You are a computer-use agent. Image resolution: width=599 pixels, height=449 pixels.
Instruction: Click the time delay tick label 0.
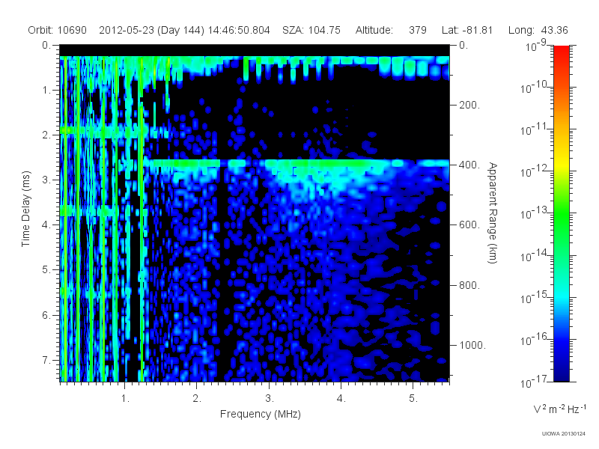46,46
